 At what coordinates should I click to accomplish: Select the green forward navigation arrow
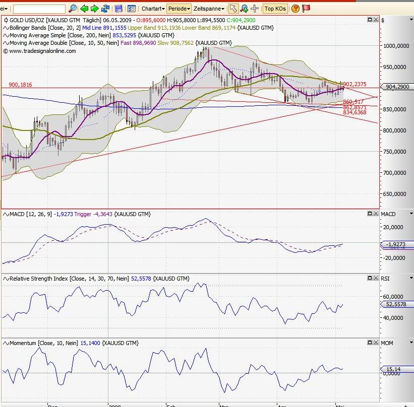coord(94,8)
